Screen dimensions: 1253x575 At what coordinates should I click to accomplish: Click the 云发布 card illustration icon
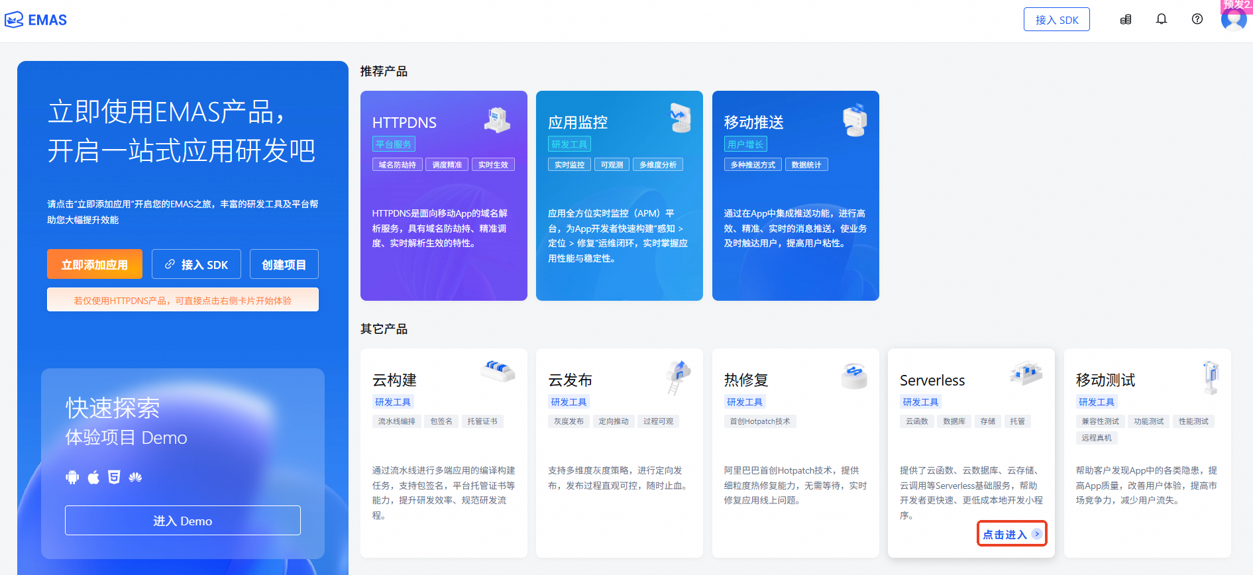[679, 377]
